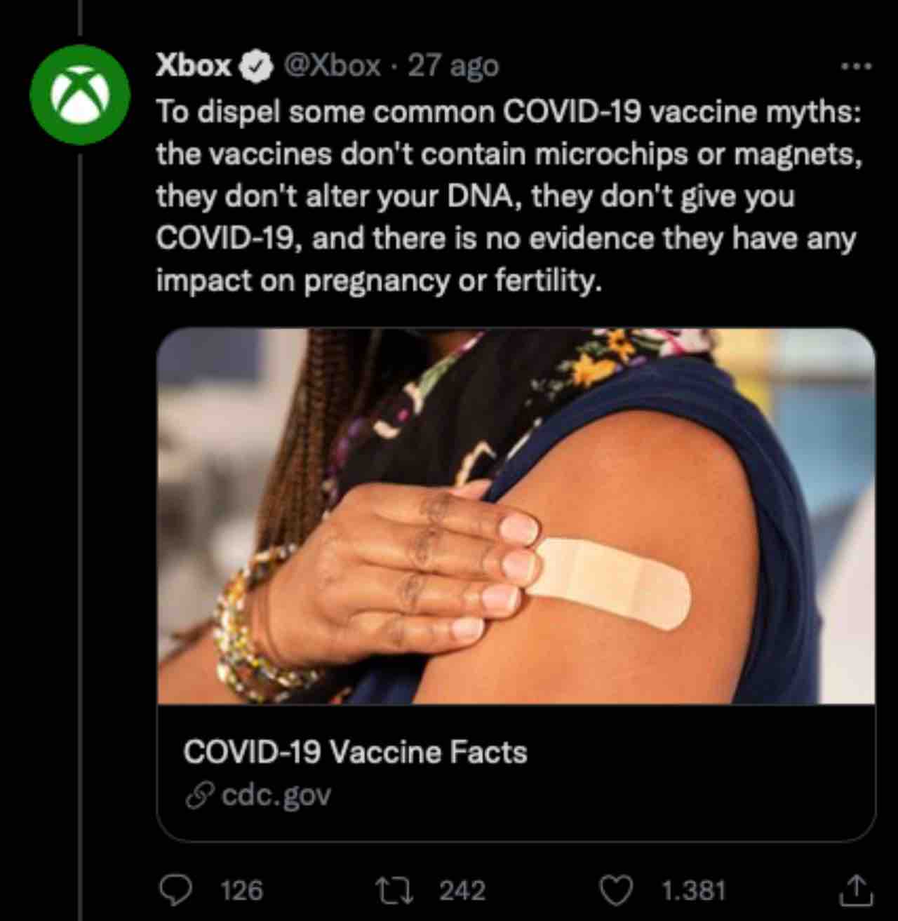
Task: Click the bandage shown in the photo
Action: point(612,581)
